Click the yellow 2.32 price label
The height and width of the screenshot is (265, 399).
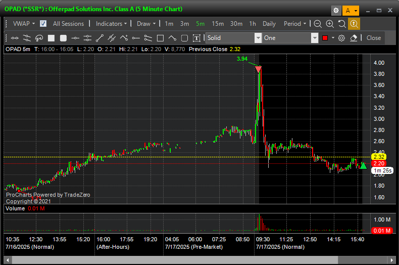tap(379, 157)
